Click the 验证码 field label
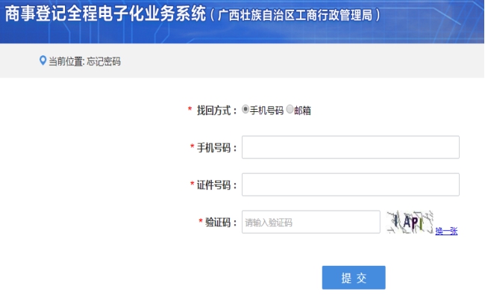 coord(218,223)
